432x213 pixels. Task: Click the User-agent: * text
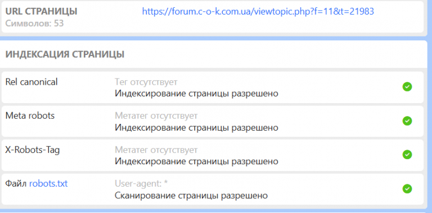[x=141, y=184]
